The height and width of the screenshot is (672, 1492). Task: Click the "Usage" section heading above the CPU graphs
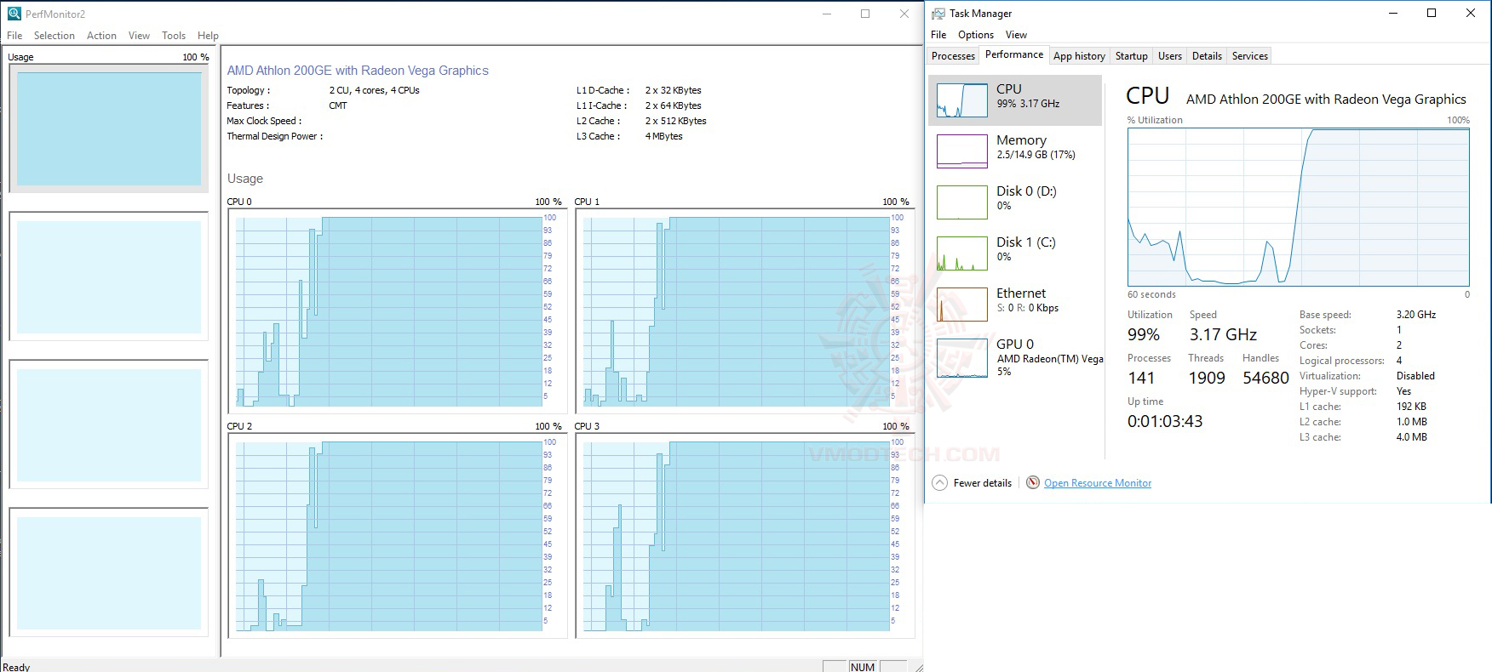tap(245, 179)
